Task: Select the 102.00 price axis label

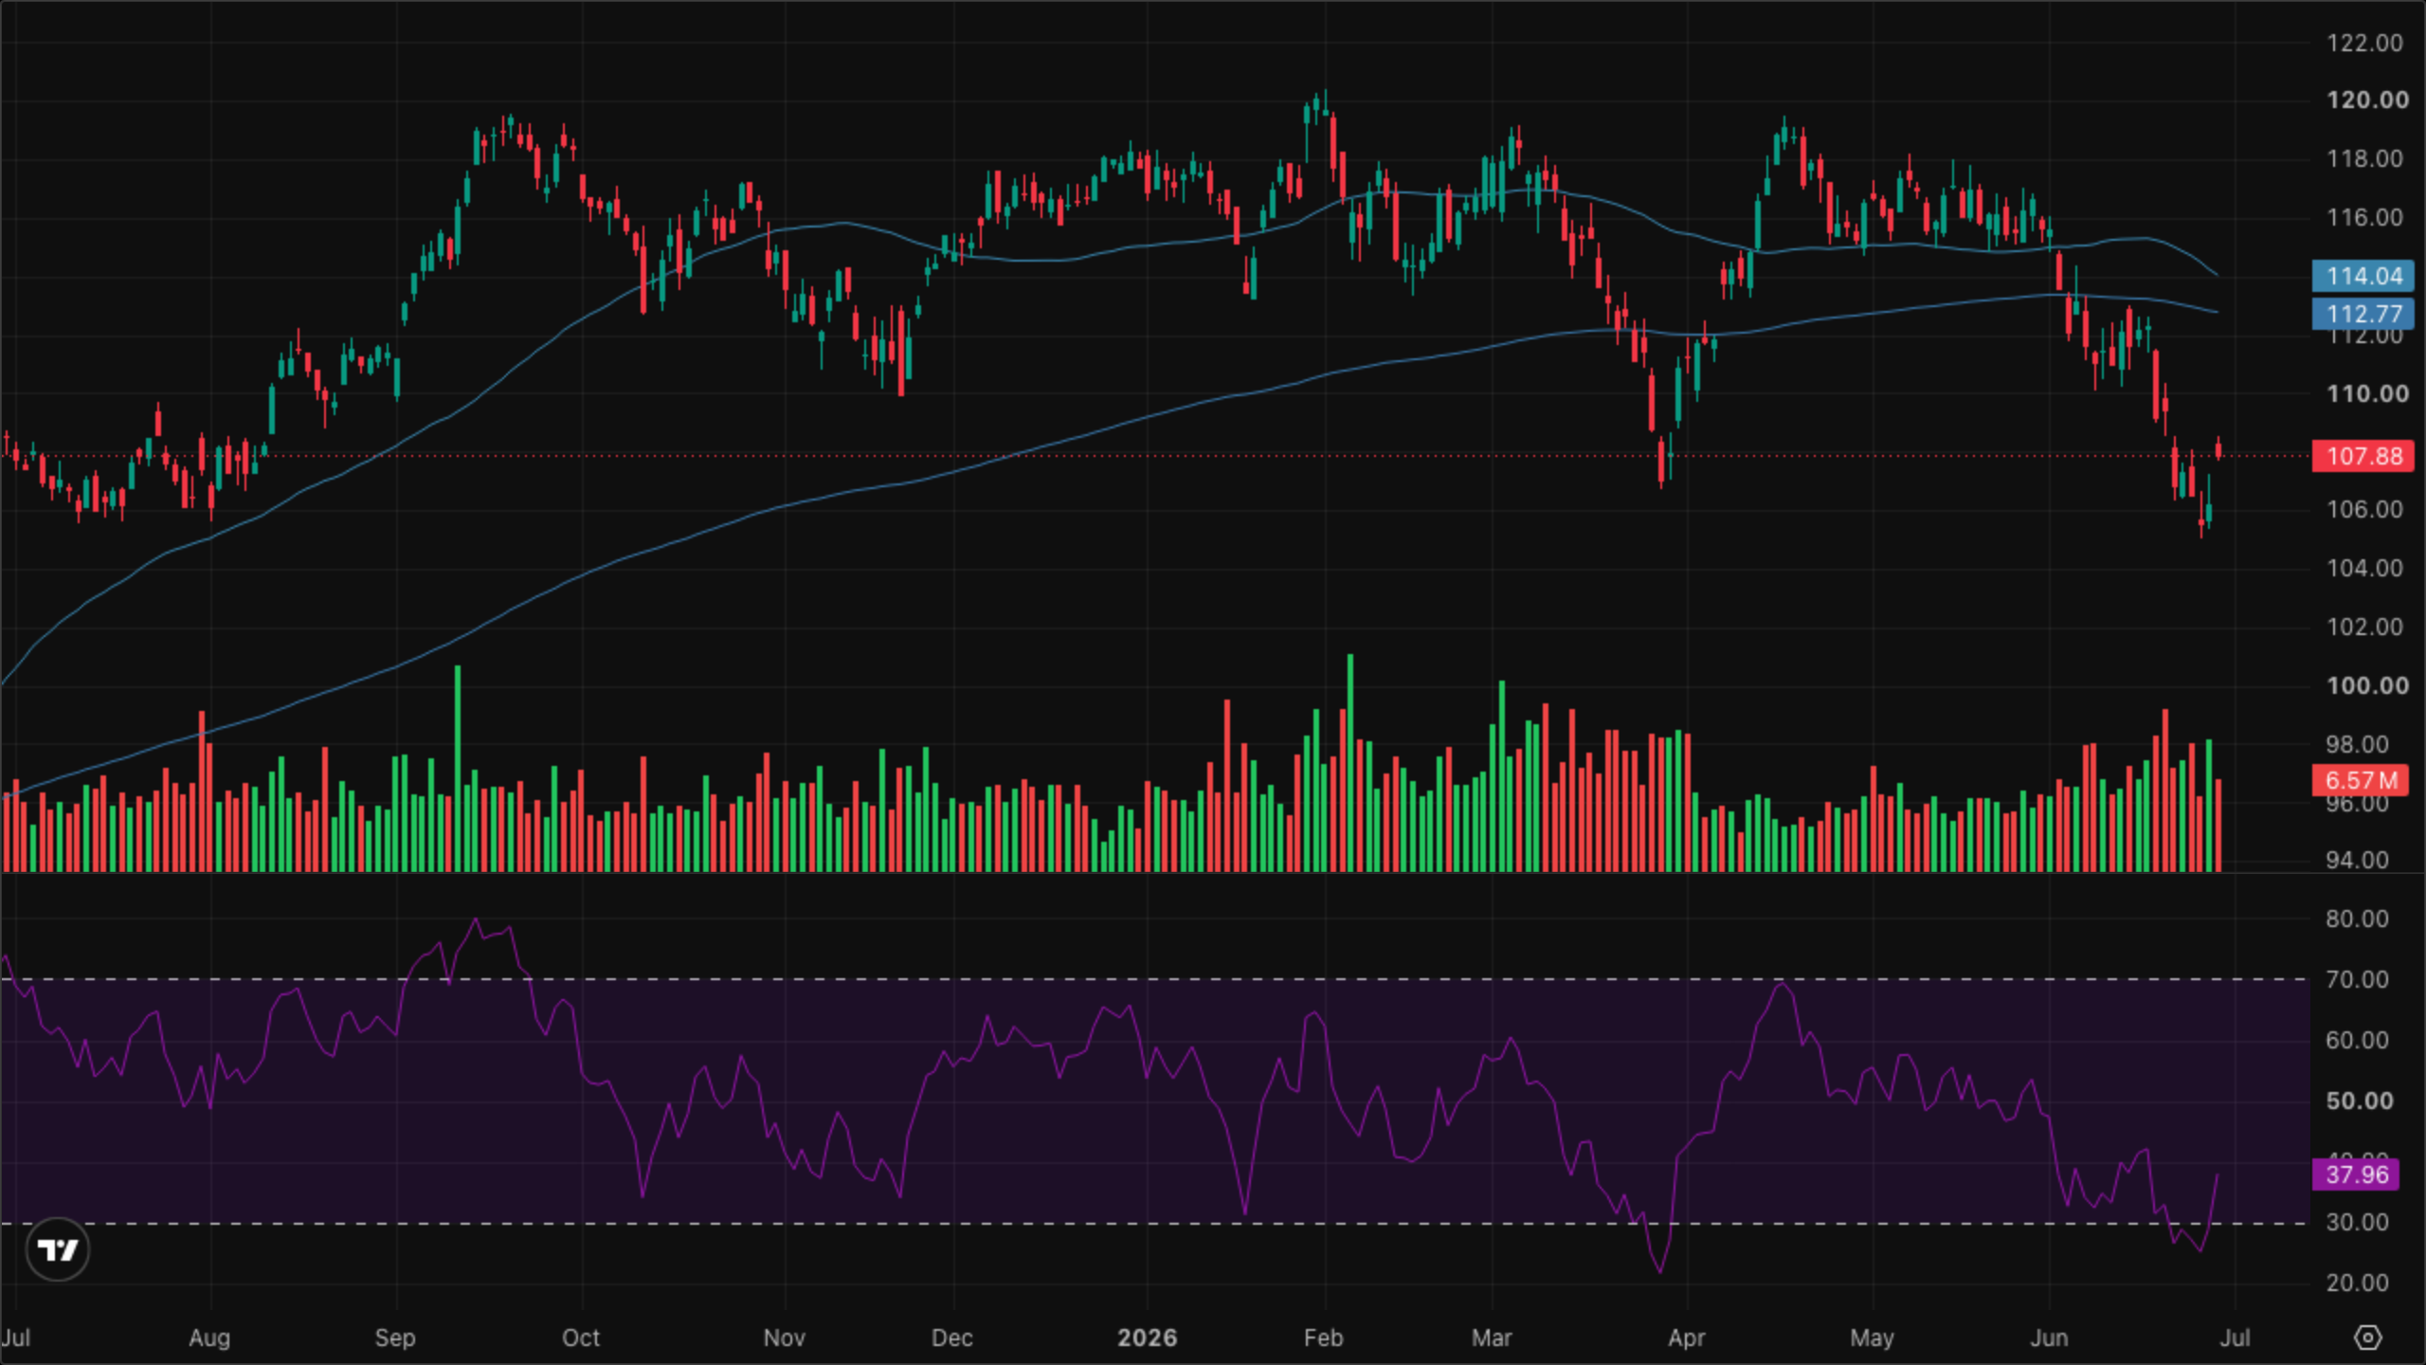Action: (2364, 627)
